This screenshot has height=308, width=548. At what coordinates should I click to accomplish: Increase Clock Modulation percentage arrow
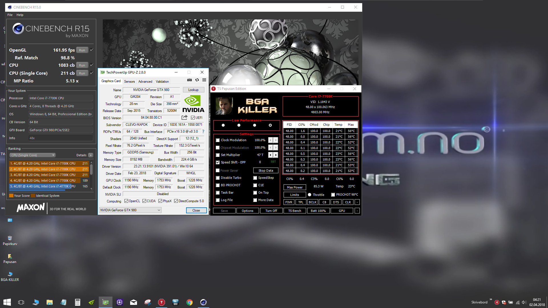pos(276,140)
